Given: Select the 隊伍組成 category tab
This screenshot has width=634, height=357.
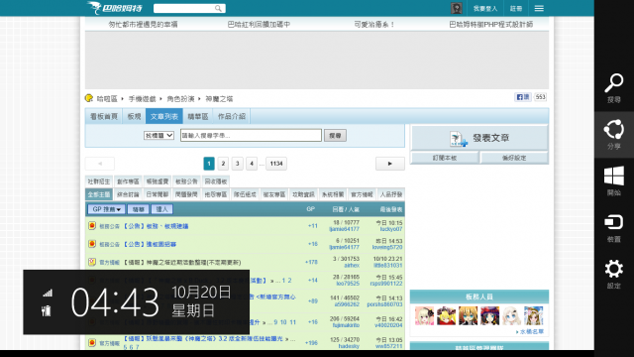Looking at the screenshot, I should click(245, 194).
